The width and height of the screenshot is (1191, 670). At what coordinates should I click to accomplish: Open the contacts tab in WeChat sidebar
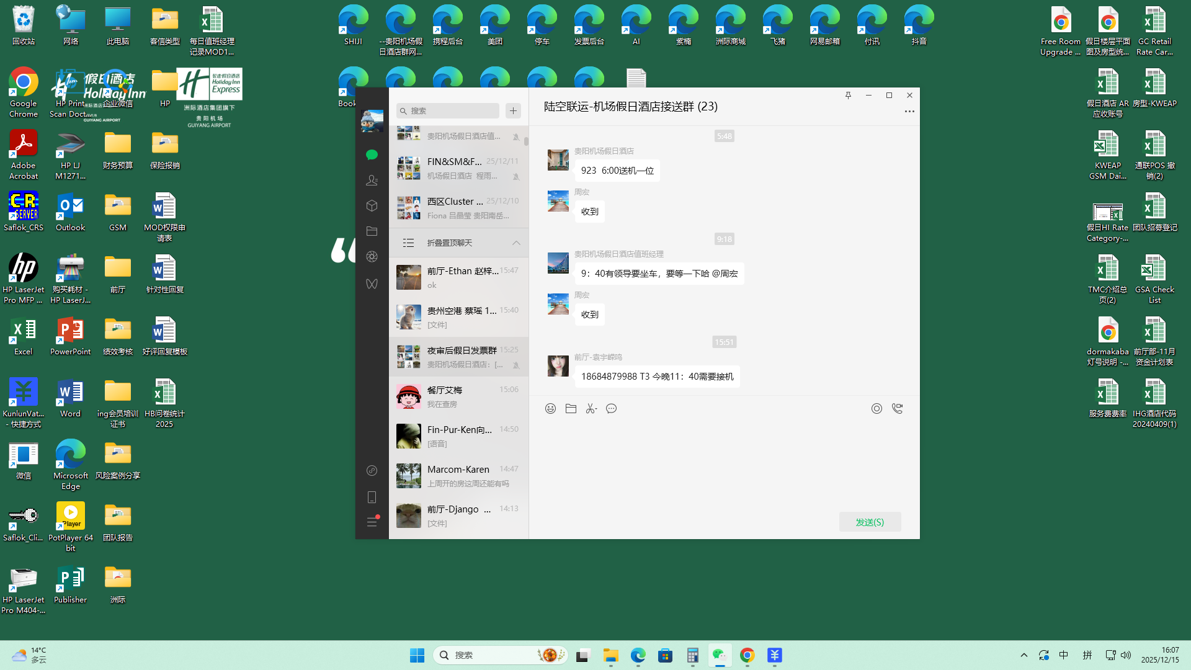click(x=372, y=181)
